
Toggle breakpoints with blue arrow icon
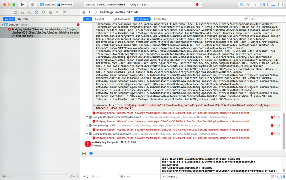coord(91,154)
